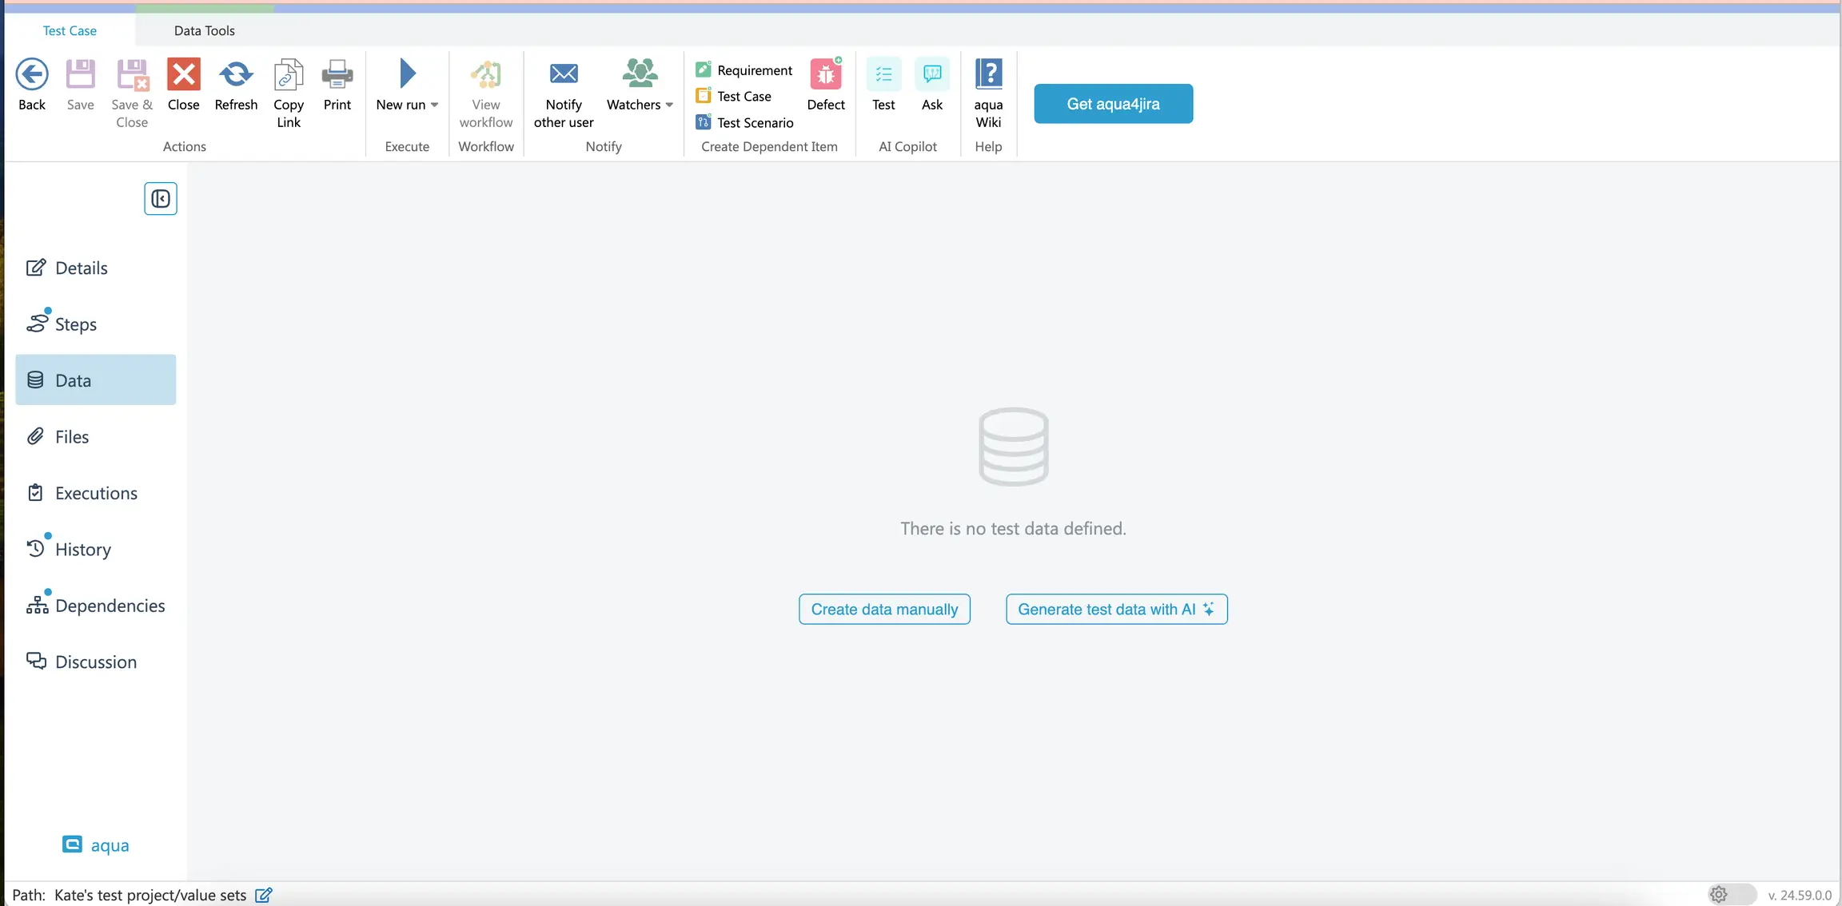
Task: Expand the New run dropdown
Action: (x=434, y=104)
